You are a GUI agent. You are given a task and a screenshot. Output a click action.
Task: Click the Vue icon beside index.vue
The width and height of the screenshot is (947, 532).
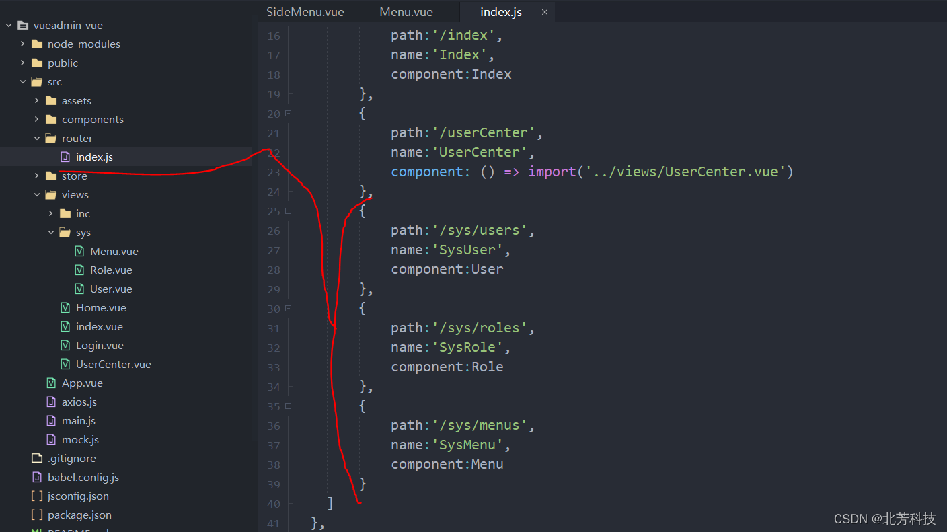(65, 327)
